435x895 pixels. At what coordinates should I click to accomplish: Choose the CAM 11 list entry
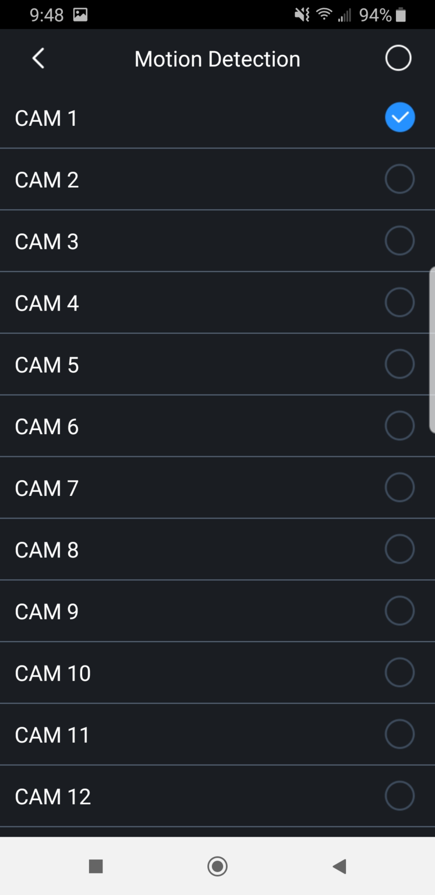(x=52, y=735)
